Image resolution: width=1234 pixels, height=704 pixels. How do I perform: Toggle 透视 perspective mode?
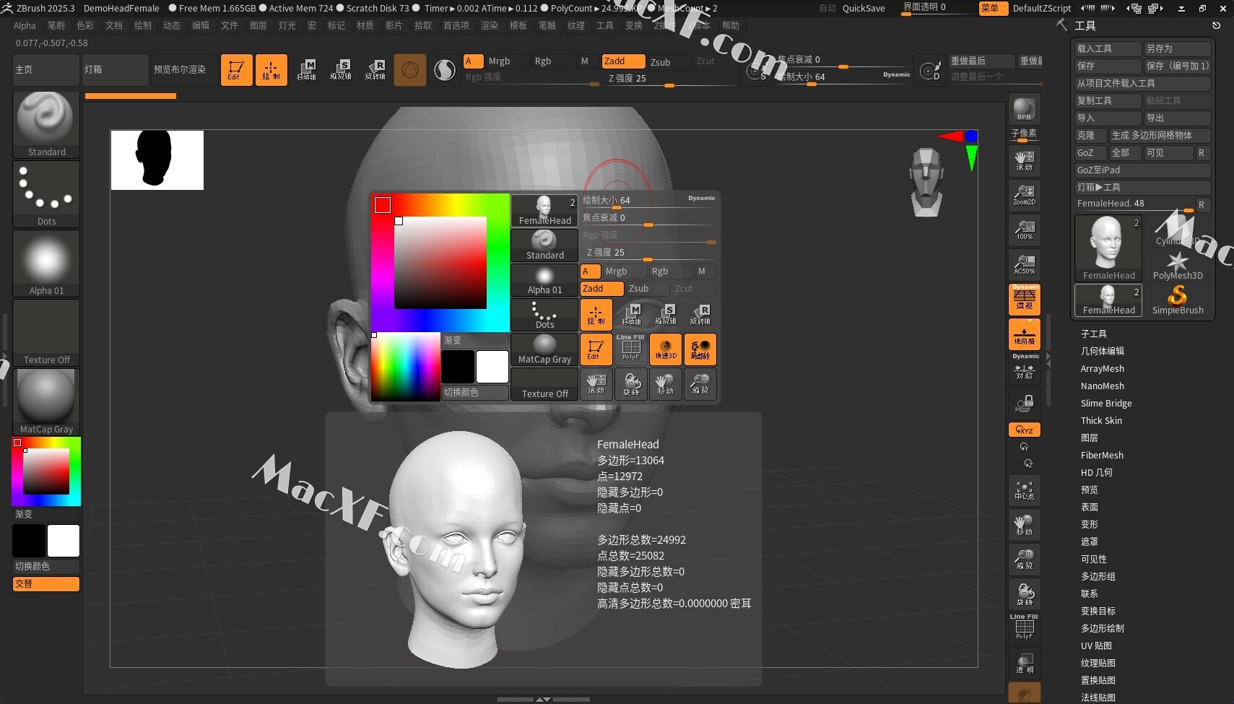point(1024,299)
